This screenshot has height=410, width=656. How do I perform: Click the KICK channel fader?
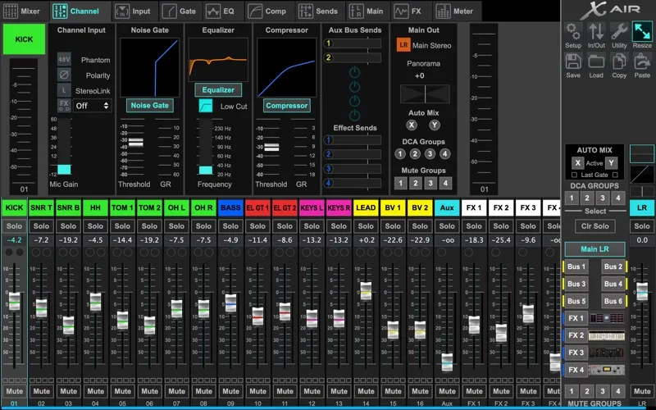click(14, 301)
